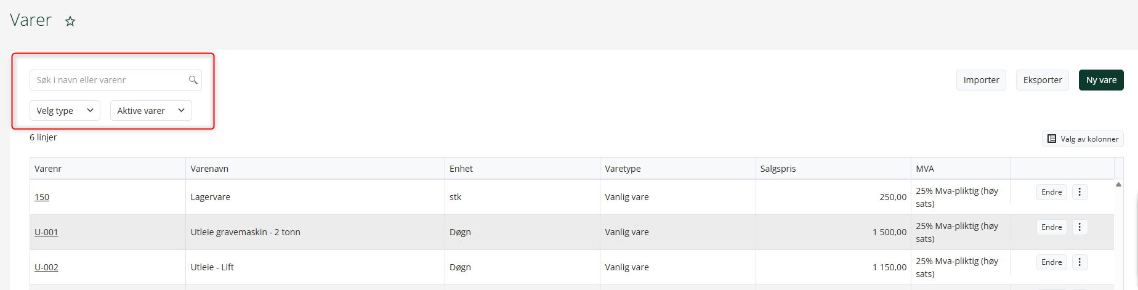Open item link U-002
Image resolution: width=1138 pixels, height=290 pixels.
46,267
